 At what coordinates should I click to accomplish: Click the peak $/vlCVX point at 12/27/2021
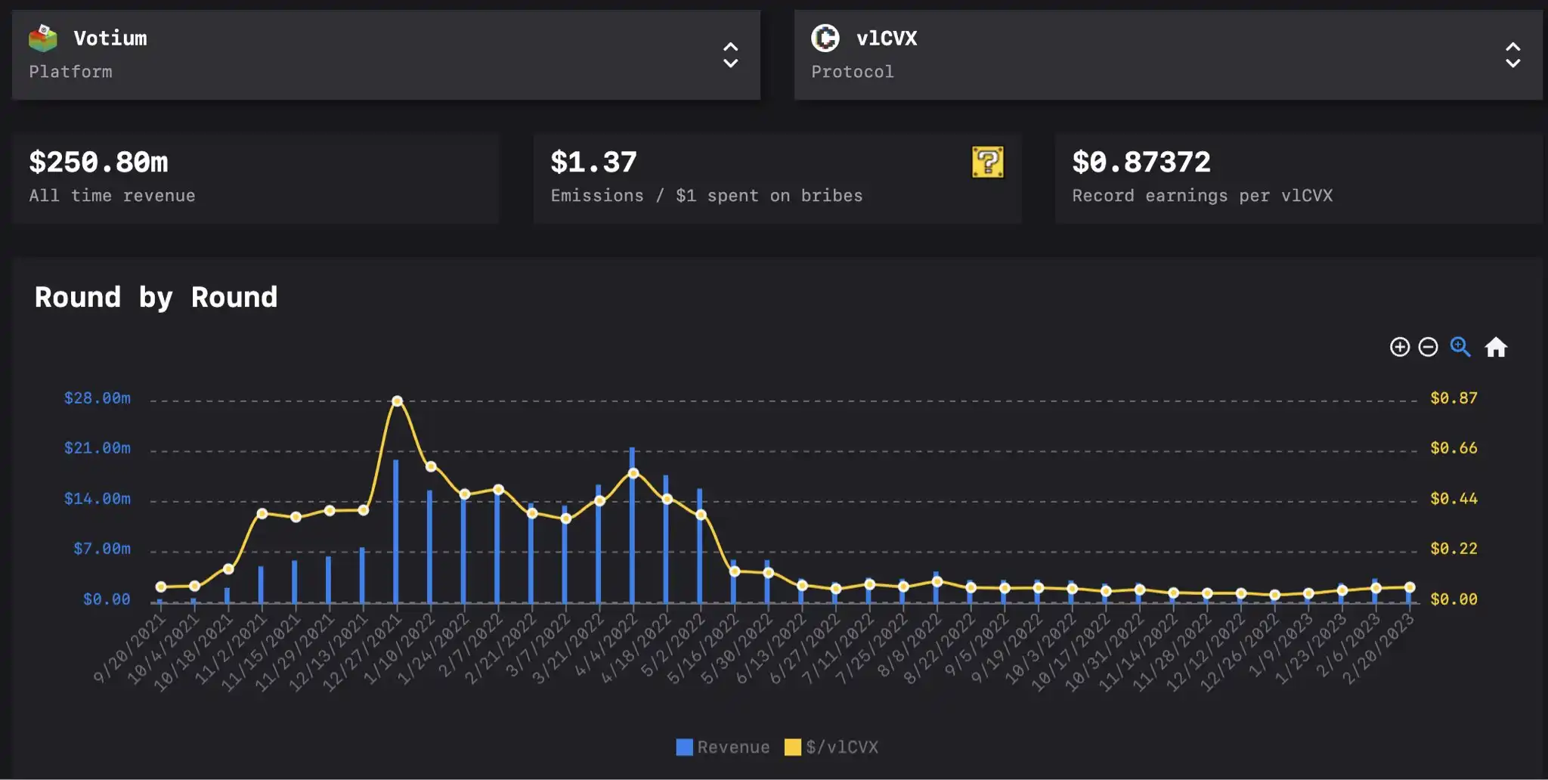397,401
